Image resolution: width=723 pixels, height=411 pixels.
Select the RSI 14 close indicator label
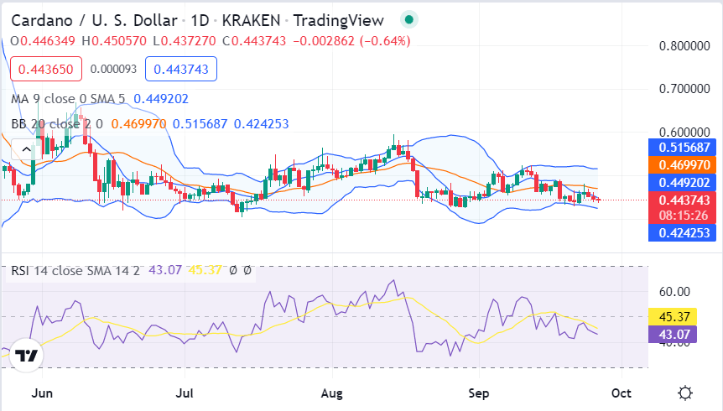tap(75, 270)
